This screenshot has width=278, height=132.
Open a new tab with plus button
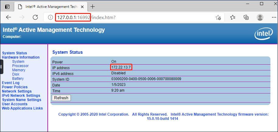93,6
